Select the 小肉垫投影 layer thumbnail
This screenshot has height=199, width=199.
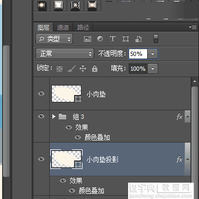[x=66, y=159]
